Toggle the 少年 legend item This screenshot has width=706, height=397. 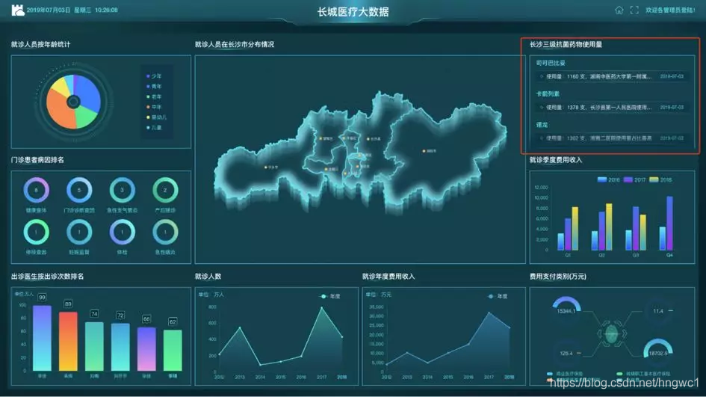[154, 76]
